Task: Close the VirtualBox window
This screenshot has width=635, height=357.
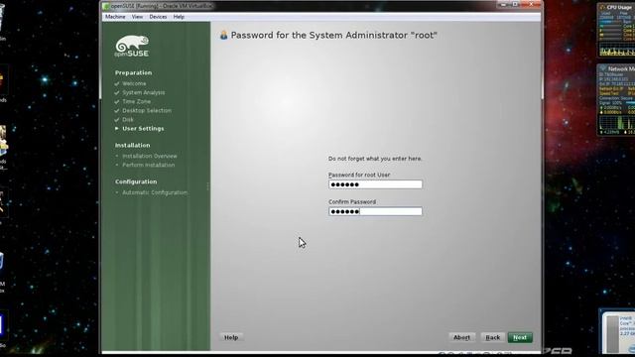Action: (532, 4)
